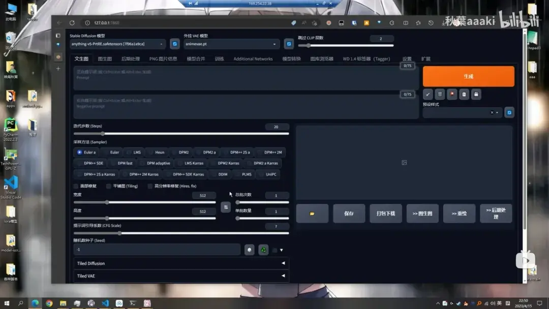Refresh the external VAE model list

(x=289, y=44)
